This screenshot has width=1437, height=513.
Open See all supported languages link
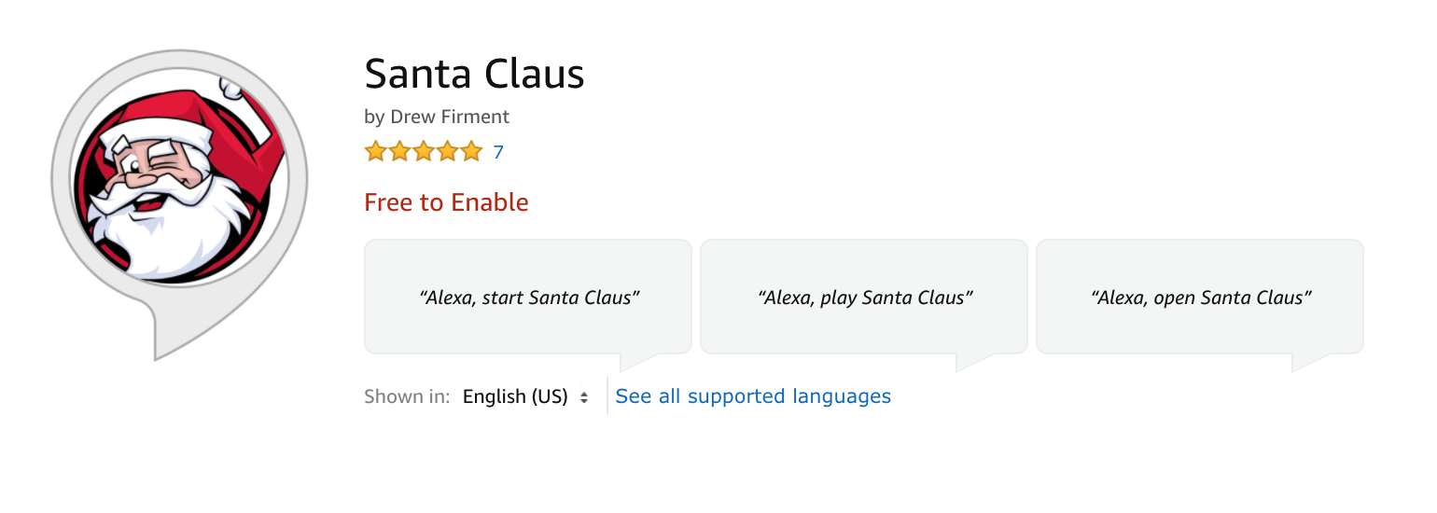pyautogui.click(x=753, y=396)
